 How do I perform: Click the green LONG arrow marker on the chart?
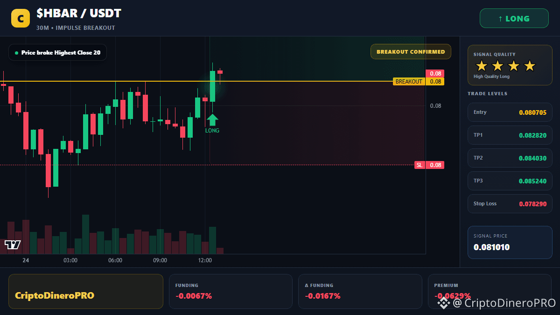pyautogui.click(x=212, y=120)
